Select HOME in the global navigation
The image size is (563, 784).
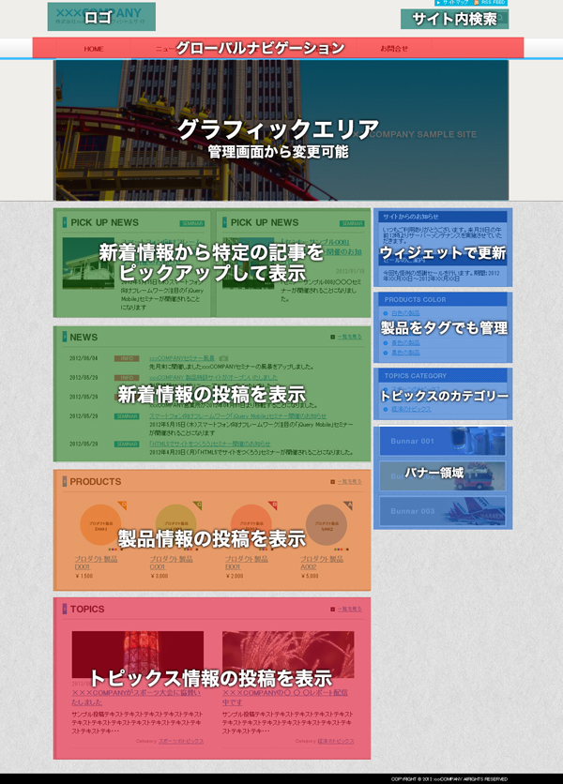94,49
